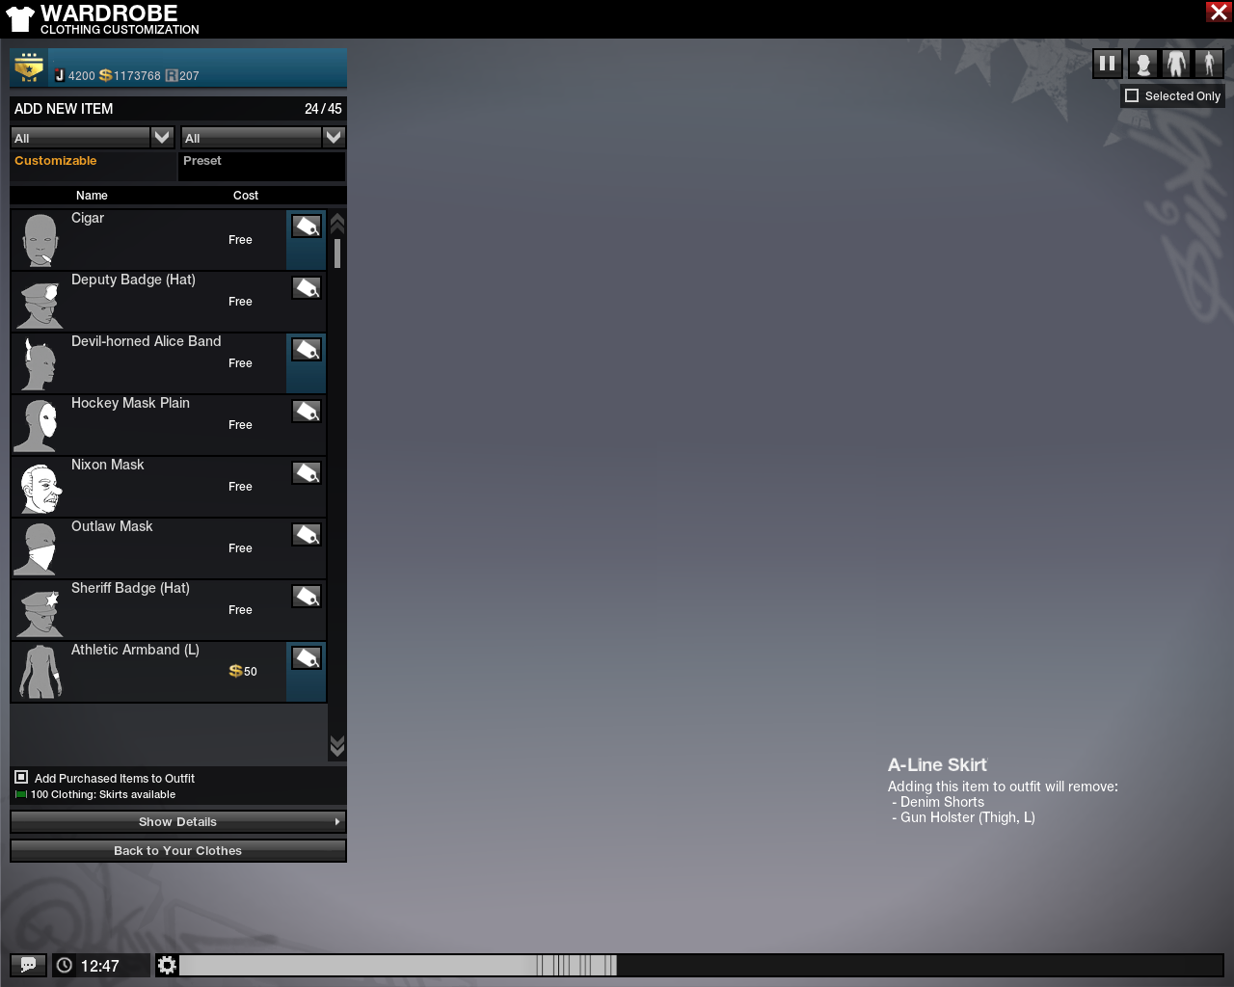Click the price tag for Athletic Armband (L)
Screen dimensions: 1234x987
307,658
